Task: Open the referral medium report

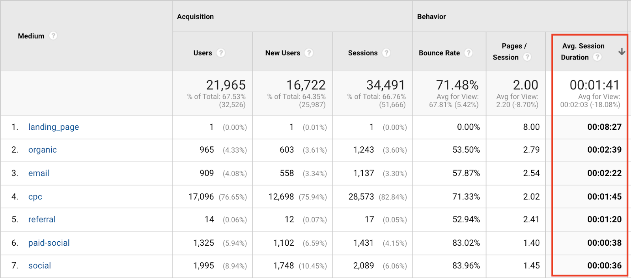Action: tap(42, 220)
